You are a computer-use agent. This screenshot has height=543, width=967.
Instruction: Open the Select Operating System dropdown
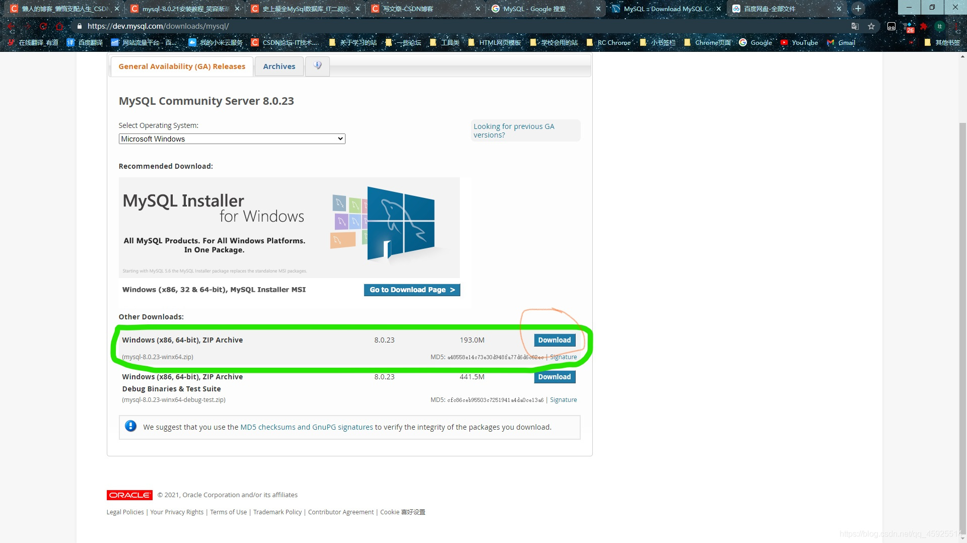[x=232, y=139]
